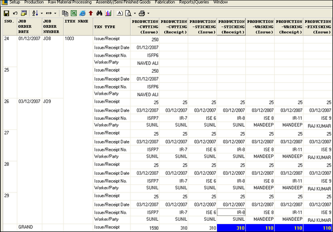Select grand total 1590 cutting issue cell
The height and width of the screenshot is (232, 333).
(x=145, y=228)
